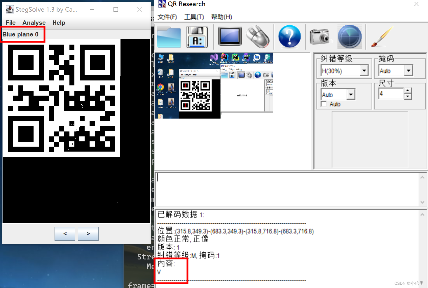
Task: Click the QR Research title bar icon
Action: point(162,4)
